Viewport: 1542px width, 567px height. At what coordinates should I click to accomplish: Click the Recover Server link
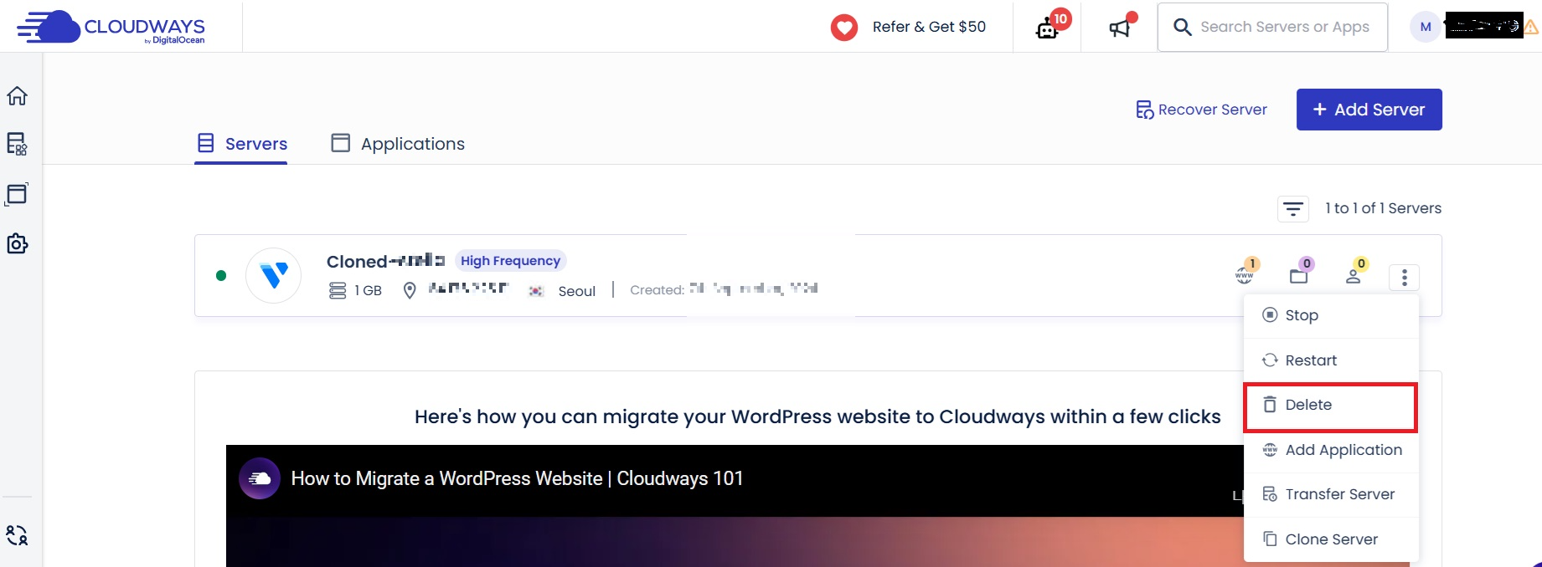1201,110
